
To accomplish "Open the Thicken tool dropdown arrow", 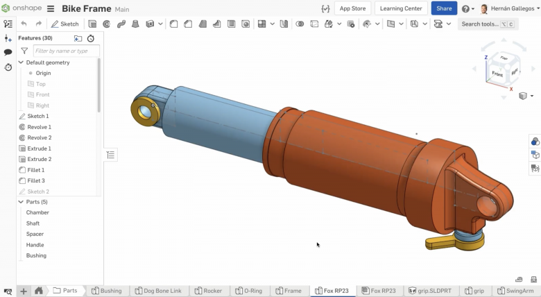I will click(160, 24).
